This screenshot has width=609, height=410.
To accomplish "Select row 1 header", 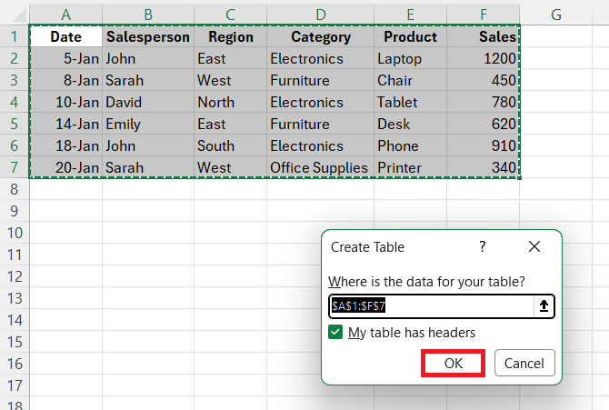I will coord(15,36).
